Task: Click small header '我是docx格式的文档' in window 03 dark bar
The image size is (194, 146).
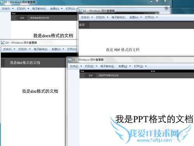Action: click(x=40, y=18)
